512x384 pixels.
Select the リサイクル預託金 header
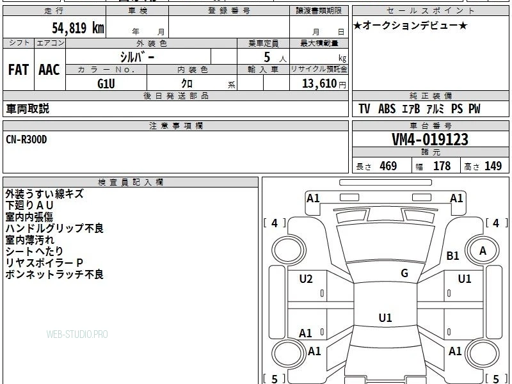(x=319, y=69)
